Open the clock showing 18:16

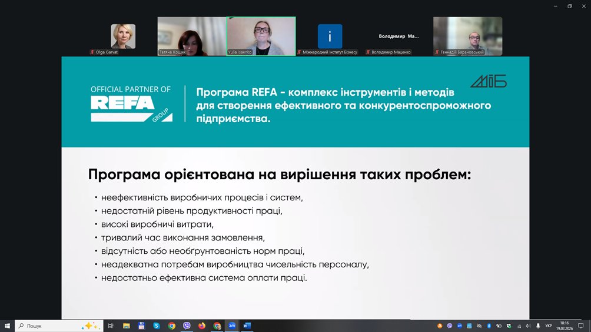(565, 326)
